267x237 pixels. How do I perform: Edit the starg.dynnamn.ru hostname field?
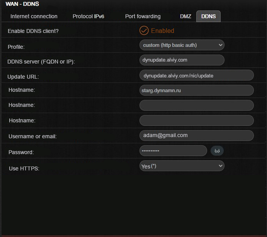[x=197, y=90]
